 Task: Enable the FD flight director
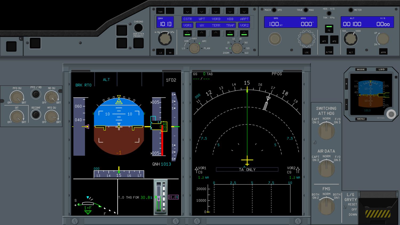click(329, 29)
